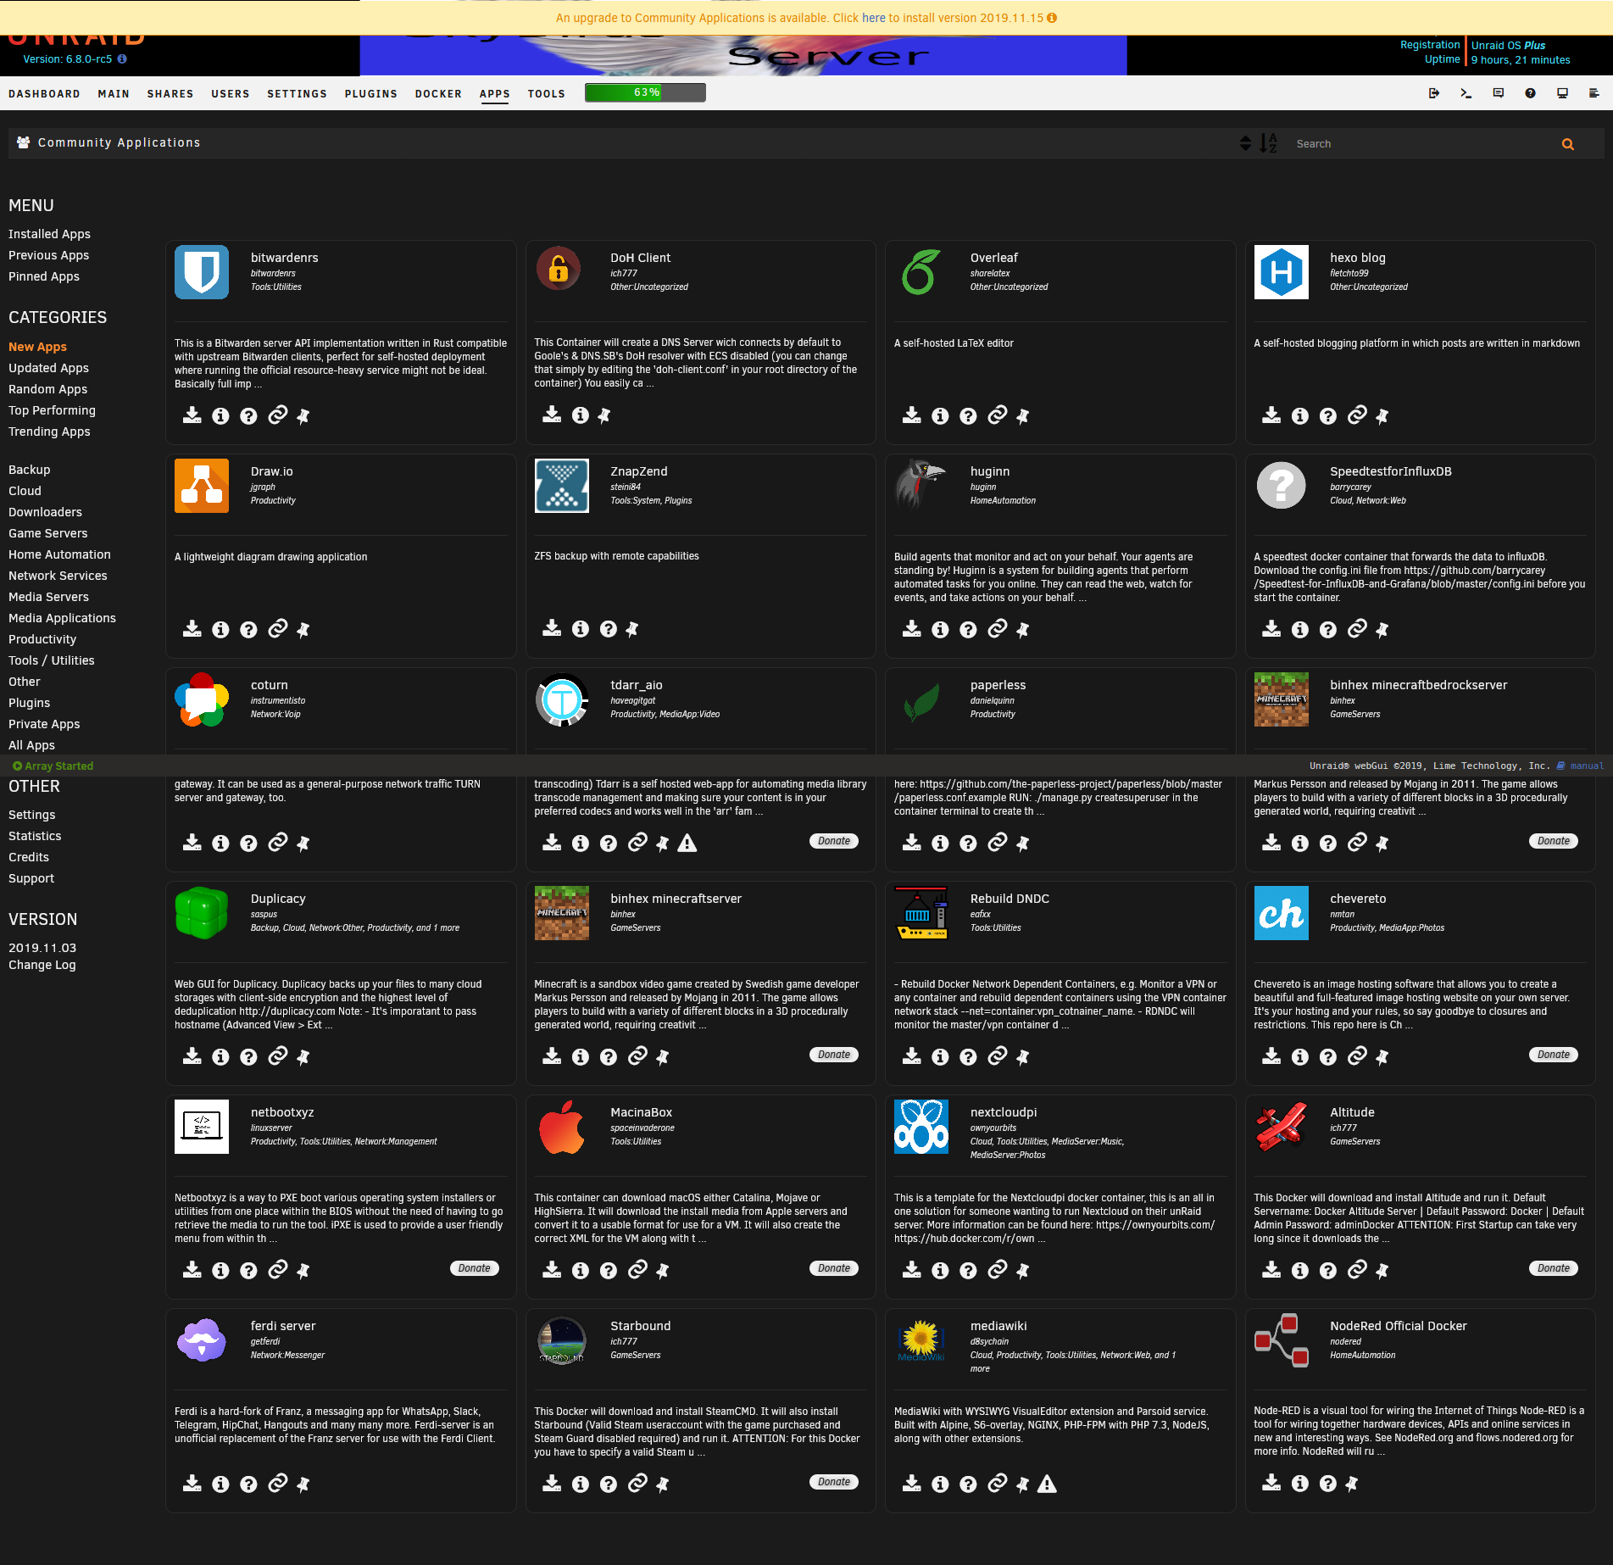Install Draw.io via its download icon
Viewport: 1613px width, 1565px height.
click(192, 629)
